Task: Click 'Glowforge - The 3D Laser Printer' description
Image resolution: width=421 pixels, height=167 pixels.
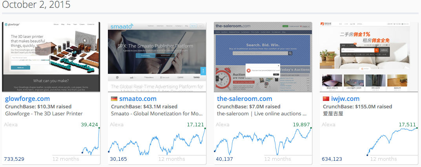Action: click(44, 113)
